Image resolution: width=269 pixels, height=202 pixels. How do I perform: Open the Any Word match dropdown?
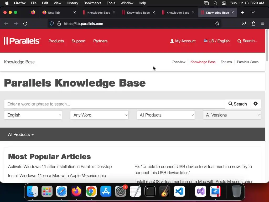(99, 115)
